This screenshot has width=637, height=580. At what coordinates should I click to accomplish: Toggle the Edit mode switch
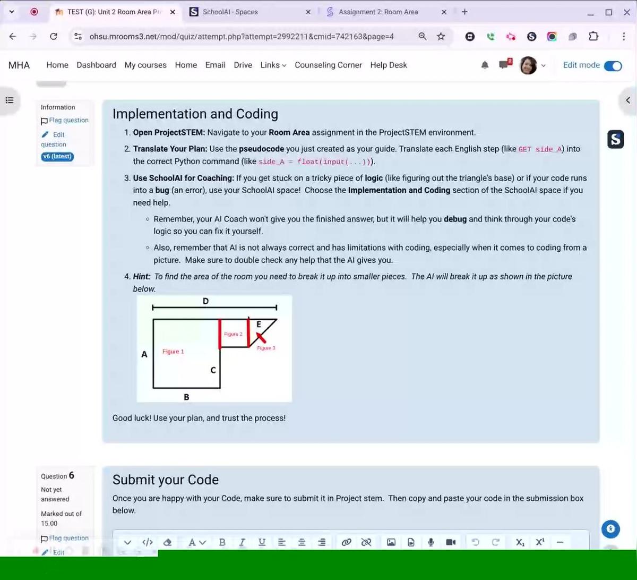[x=613, y=65]
